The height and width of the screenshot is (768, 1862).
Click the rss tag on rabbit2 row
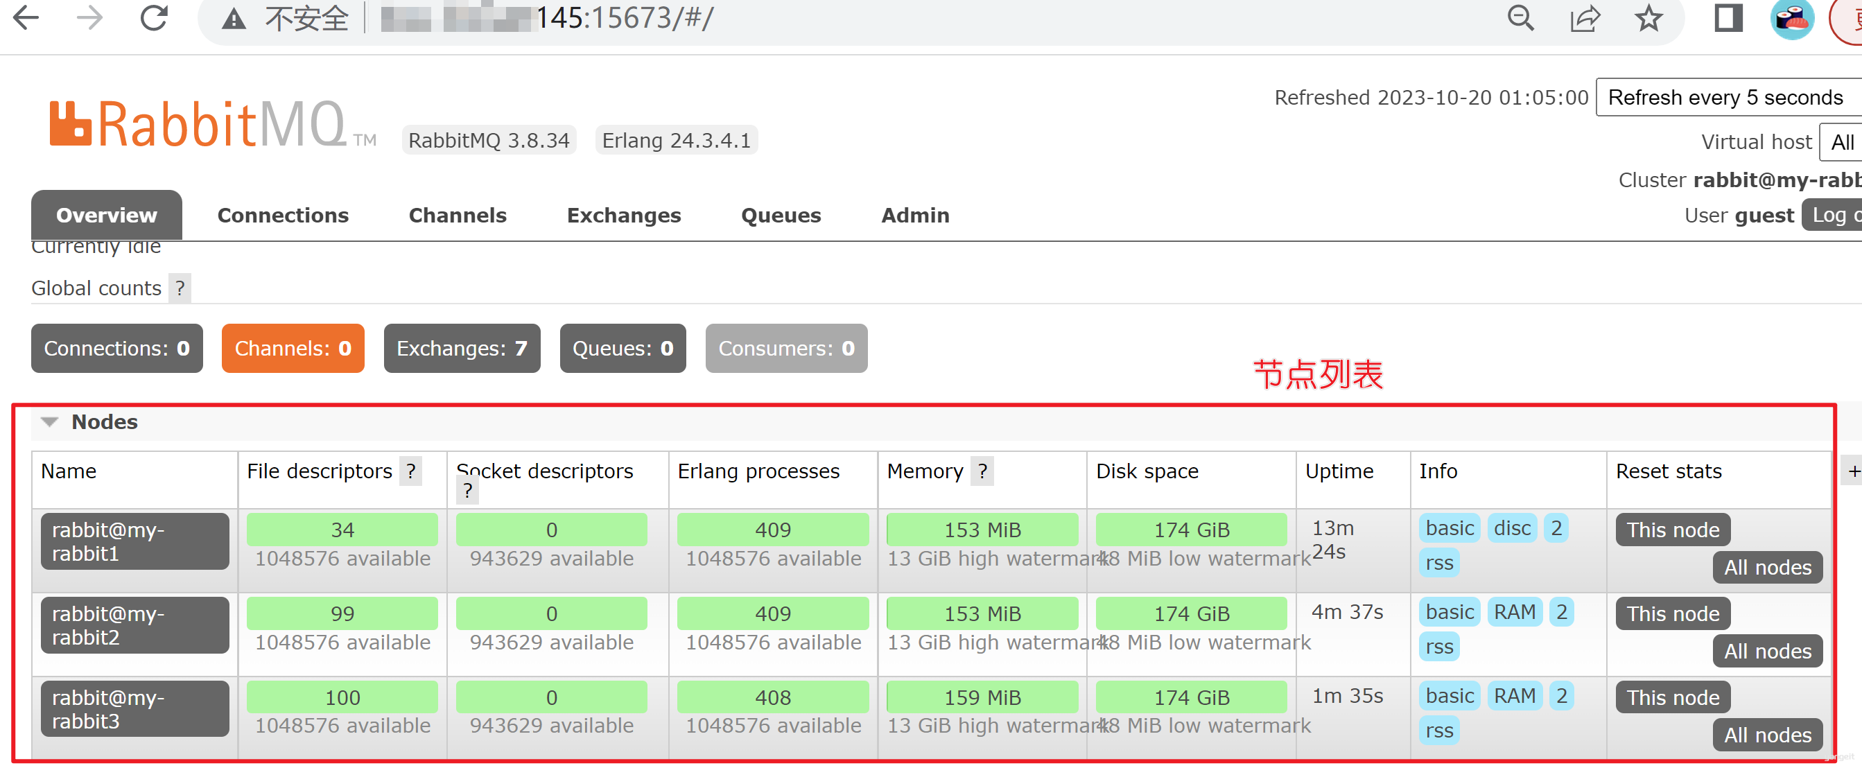coord(1439,647)
